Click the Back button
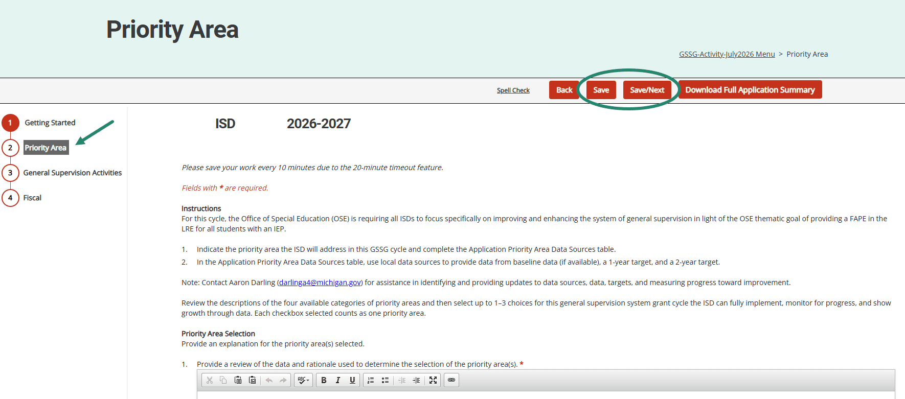Screen dimensions: 905x399 [564, 90]
